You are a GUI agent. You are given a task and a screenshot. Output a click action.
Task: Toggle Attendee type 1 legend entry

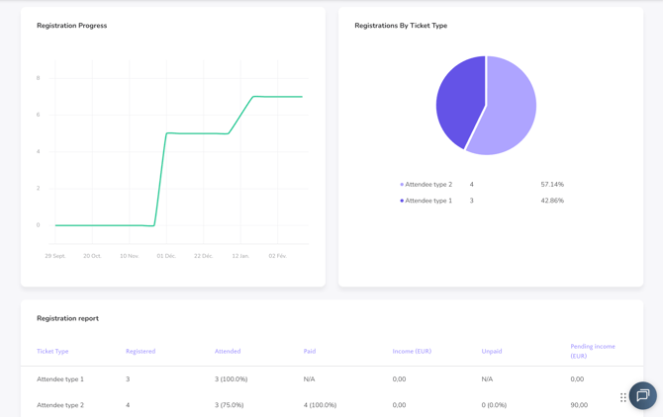click(x=427, y=201)
